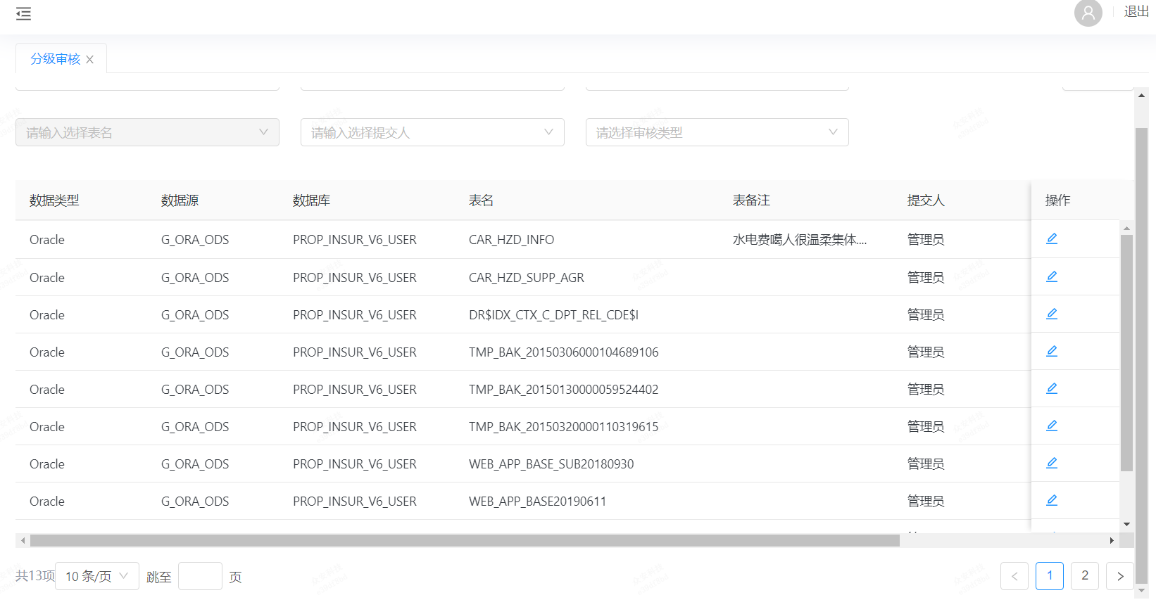Open the 10 条/页 page size dropdown
This screenshot has height=607, width=1156.
click(x=97, y=576)
